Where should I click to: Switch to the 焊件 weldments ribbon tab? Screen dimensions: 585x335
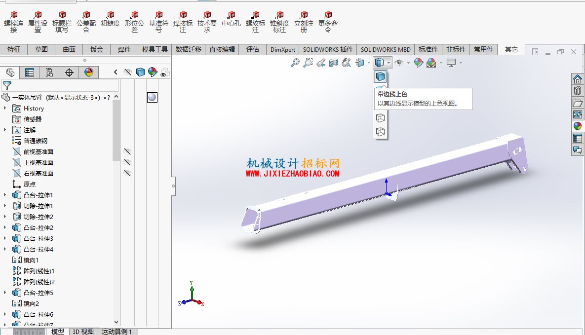coord(124,50)
